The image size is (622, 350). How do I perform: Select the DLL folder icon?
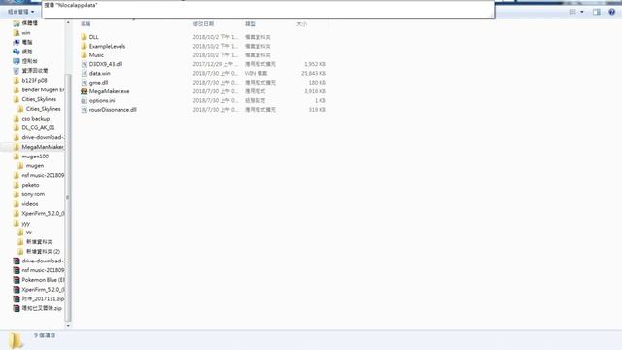coord(84,37)
